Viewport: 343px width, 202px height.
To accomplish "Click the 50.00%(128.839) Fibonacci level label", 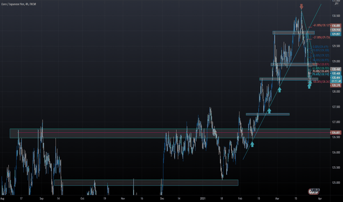I will click(321, 64).
